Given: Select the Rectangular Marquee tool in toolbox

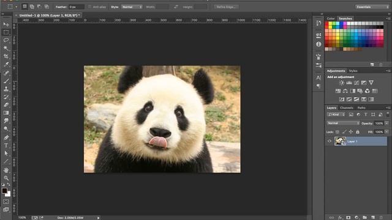Looking at the screenshot, I should (x=6, y=32).
